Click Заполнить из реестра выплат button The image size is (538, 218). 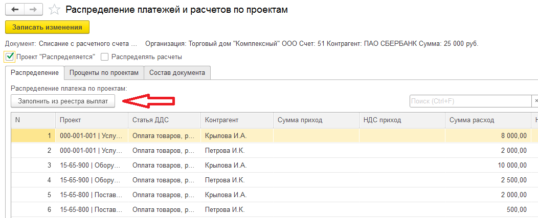pyautogui.click(x=63, y=101)
